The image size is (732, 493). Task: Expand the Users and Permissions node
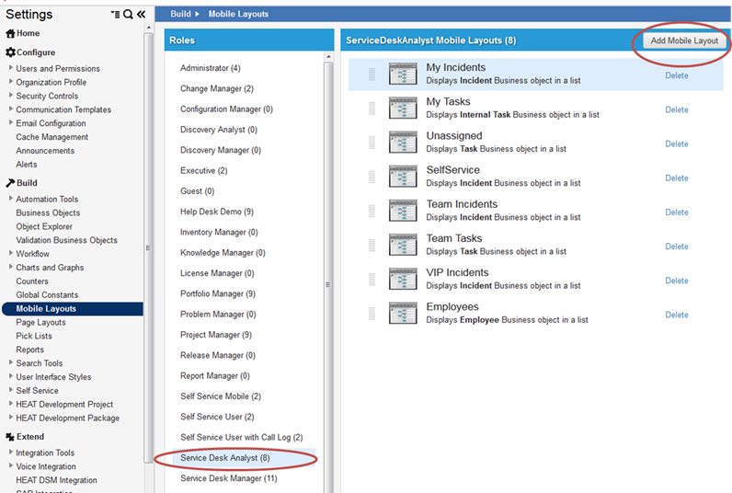pyautogui.click(x=11, y=68)
